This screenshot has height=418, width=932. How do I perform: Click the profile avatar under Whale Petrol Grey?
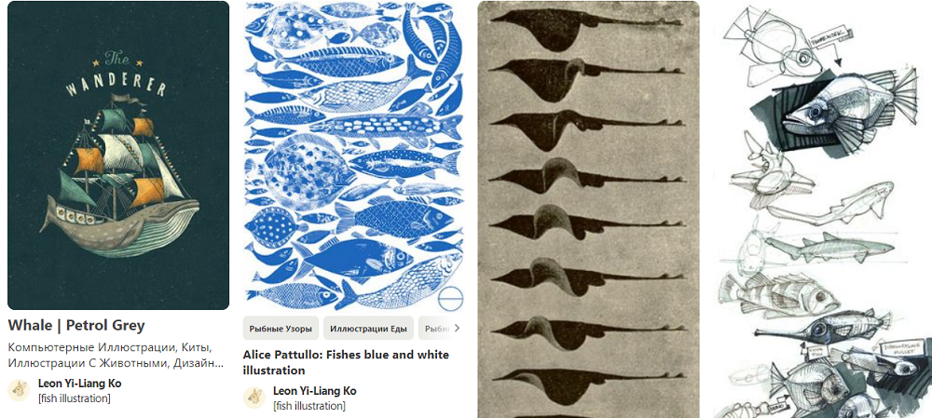[19, 390]
